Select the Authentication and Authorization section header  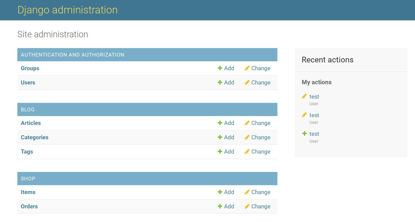pos(72,55)
